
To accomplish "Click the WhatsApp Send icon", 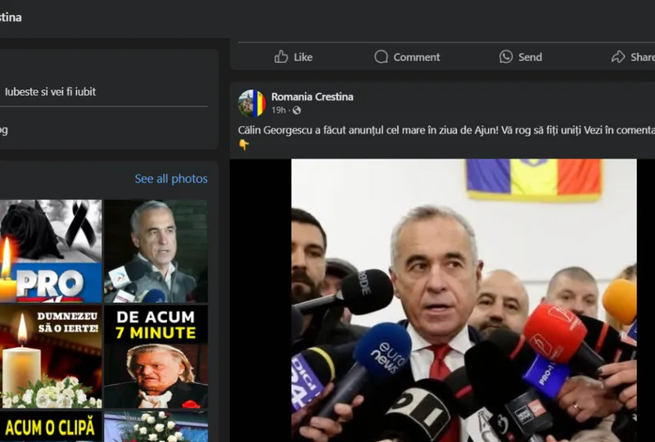I will coord(506,56).
